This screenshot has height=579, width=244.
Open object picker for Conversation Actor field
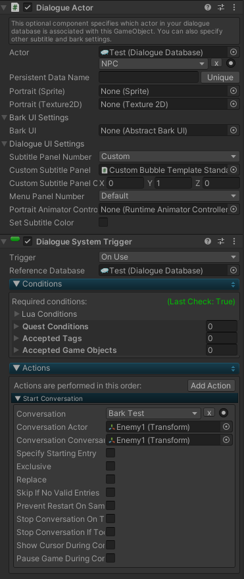coord(226,427)
